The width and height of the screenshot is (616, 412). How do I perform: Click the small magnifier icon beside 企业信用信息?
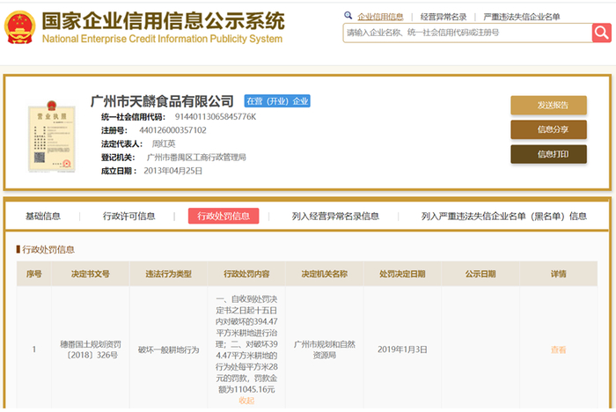pos(348,15)
